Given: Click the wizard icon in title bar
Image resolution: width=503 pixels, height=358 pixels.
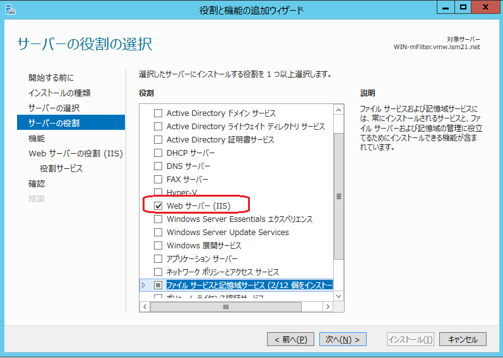Looking at the screenshot, I should tap(9, 9).
